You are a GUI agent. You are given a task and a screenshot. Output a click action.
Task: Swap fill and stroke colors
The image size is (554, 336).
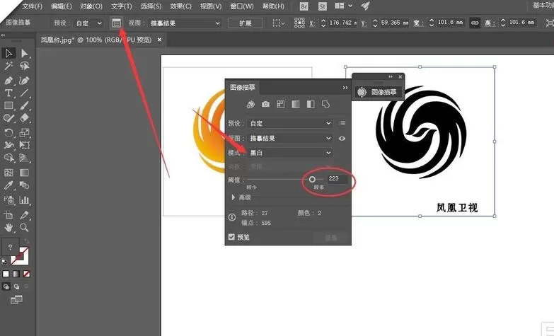click(x=27, y=241)
